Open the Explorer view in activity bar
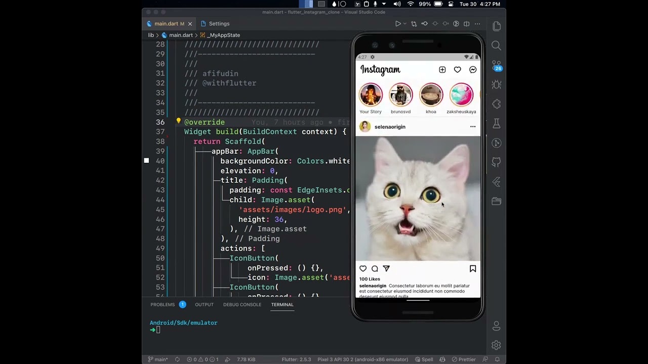This screenshot has height=364, width=648. [x=496, y=26]
